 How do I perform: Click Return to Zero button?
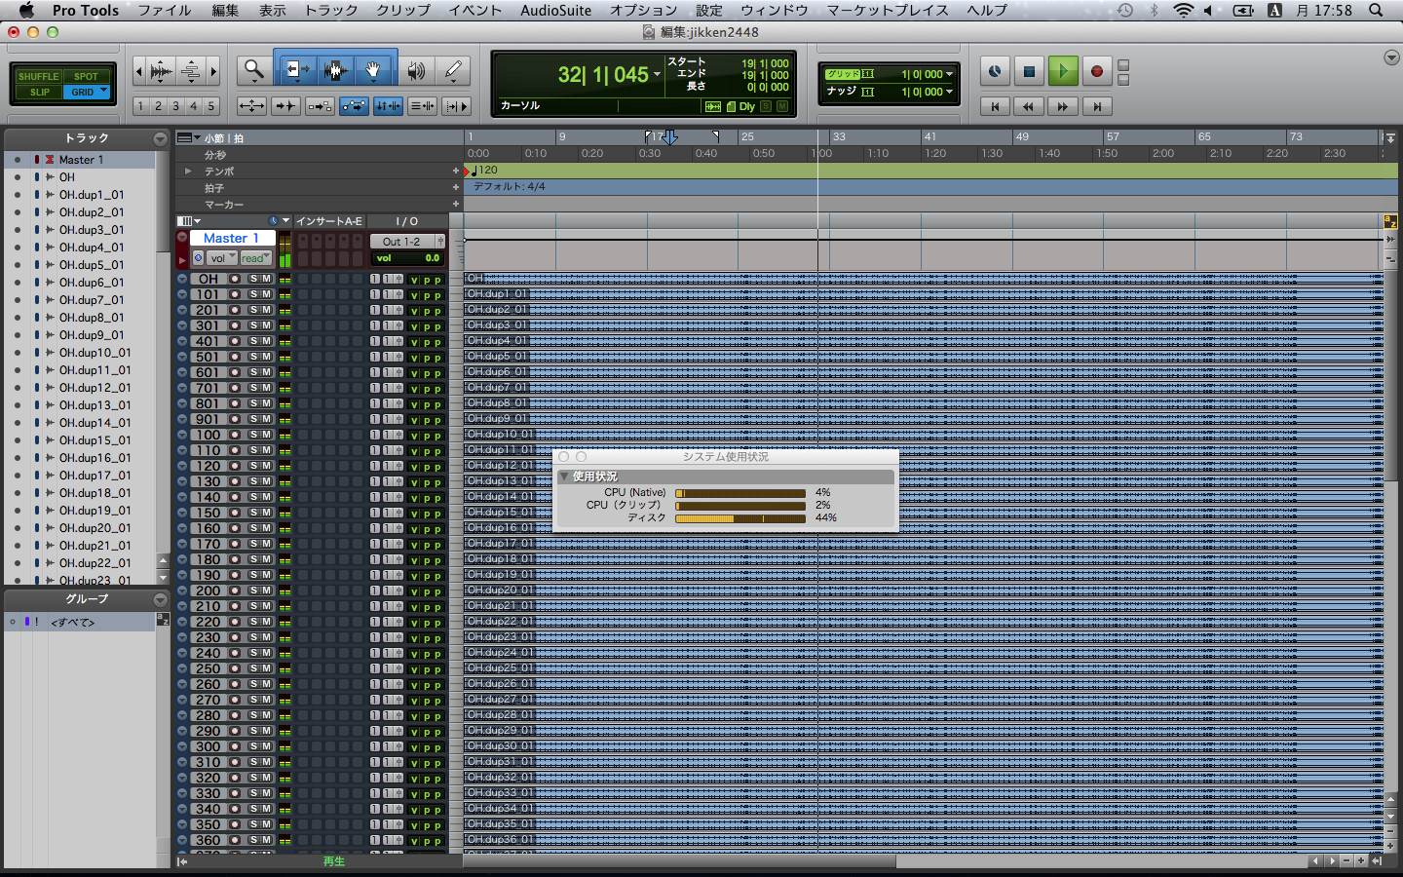(995, 106)
